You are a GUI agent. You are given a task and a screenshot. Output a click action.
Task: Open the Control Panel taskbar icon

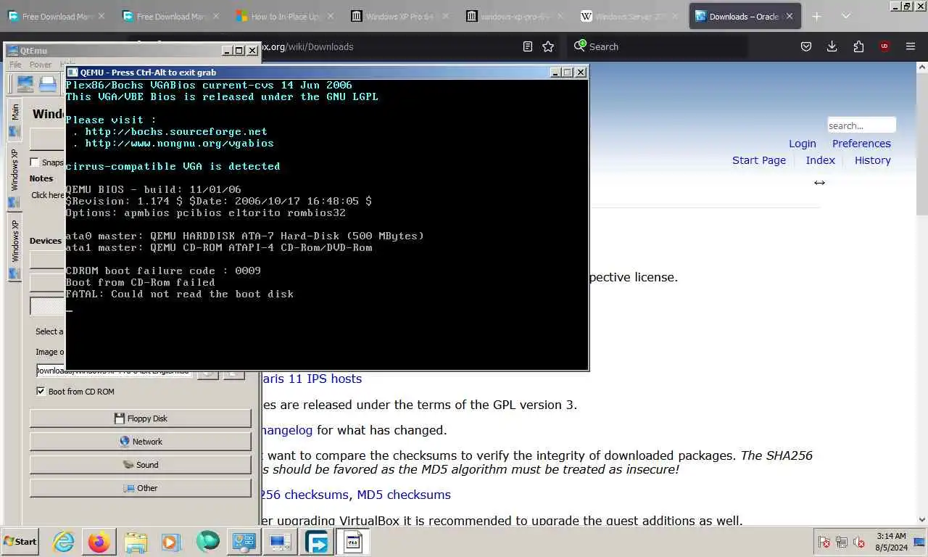coord(243,542)
